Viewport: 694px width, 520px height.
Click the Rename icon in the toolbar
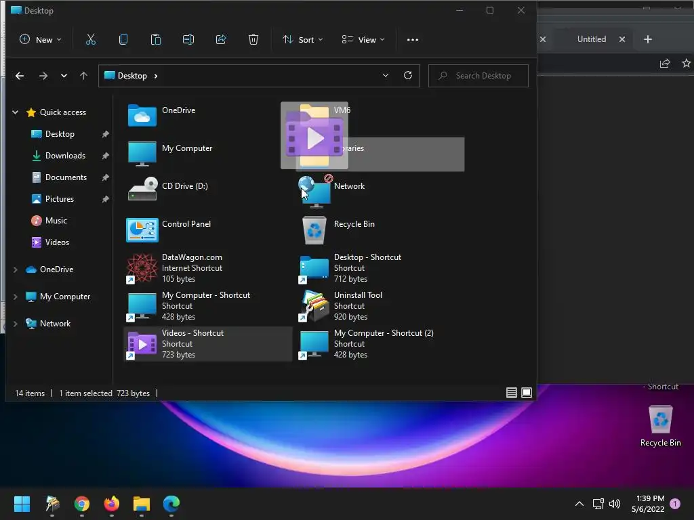(188, 40)
